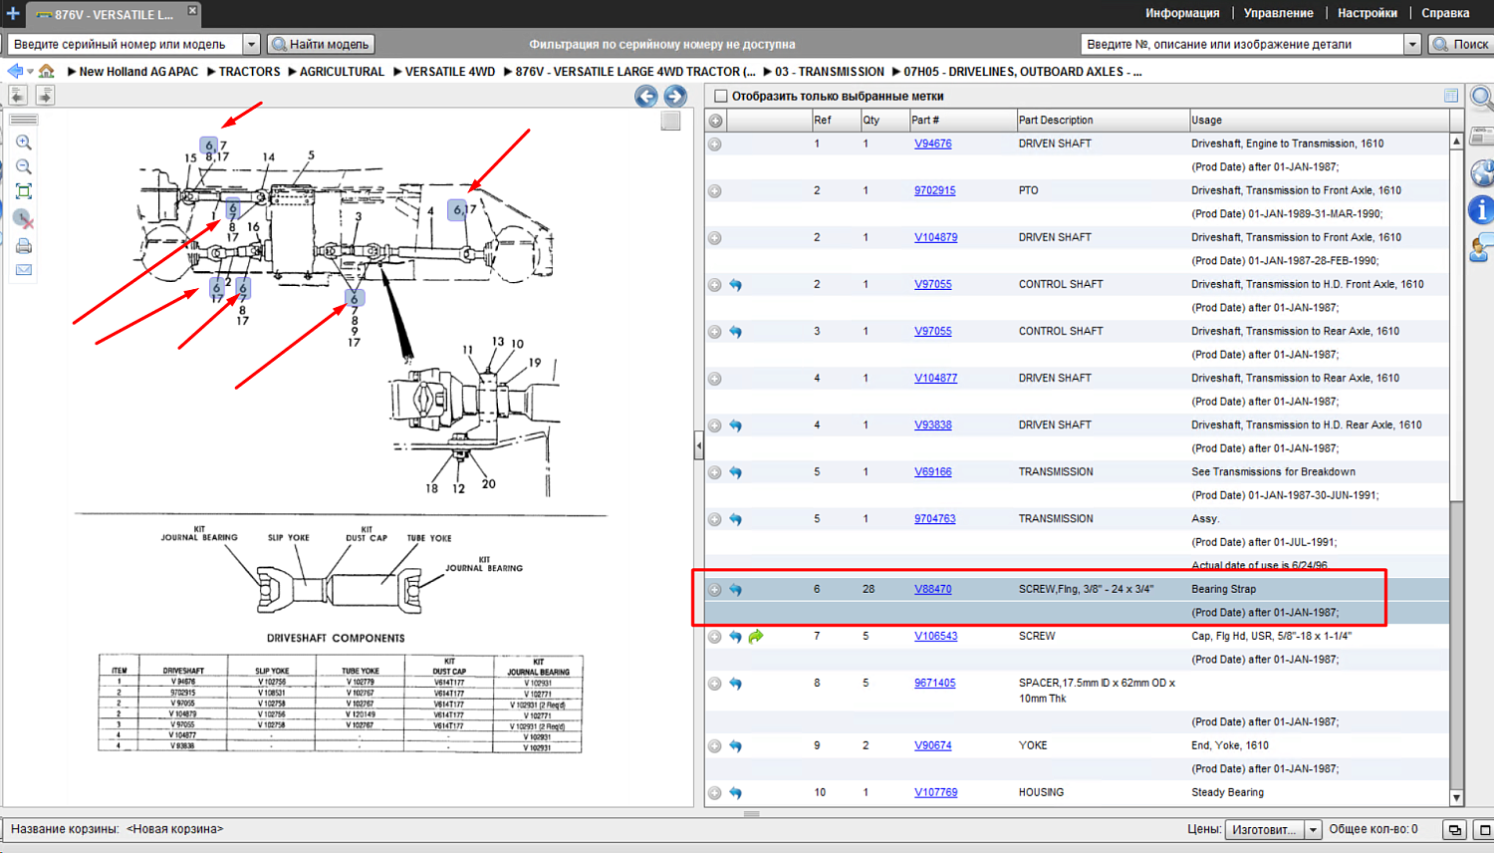1494x853 pixels.
Task: Add part V94676 with its plus icon
Action: pyautogui.click(x=715, y=144)
